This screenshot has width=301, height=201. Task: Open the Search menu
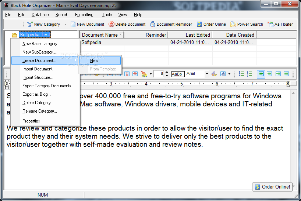62,15
